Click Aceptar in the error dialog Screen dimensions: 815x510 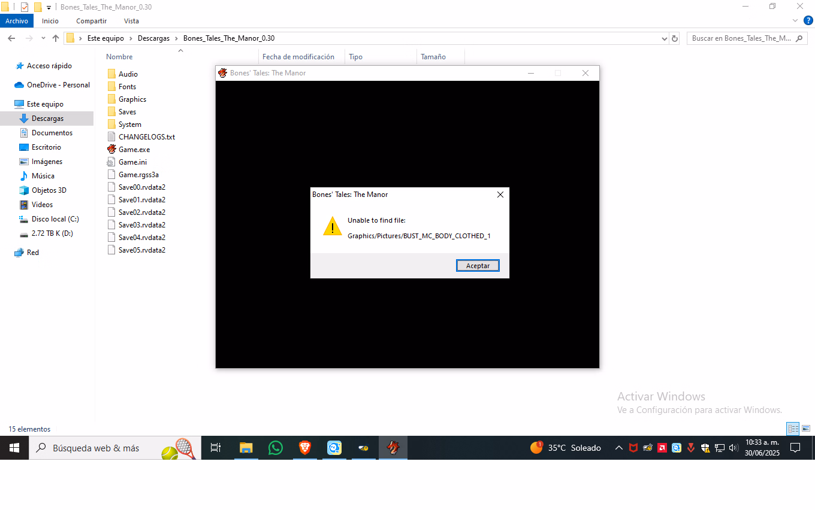pos(478,266)
